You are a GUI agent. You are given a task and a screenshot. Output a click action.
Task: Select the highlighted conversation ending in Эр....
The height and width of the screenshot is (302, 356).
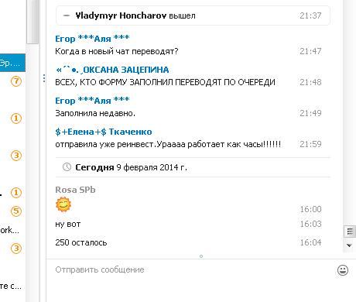click(x=12, y=63)
